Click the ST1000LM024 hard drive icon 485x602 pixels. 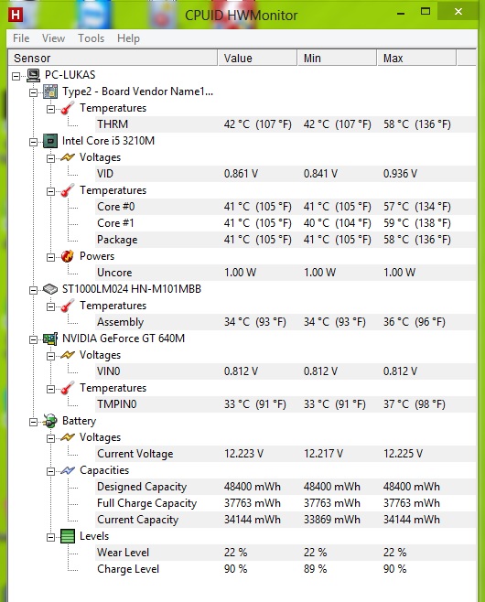point(50,289)
